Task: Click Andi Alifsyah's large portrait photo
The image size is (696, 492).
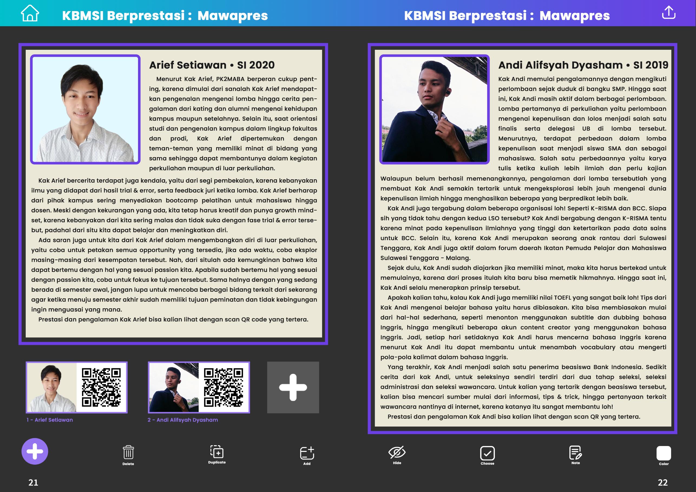Action: (434, 109)
